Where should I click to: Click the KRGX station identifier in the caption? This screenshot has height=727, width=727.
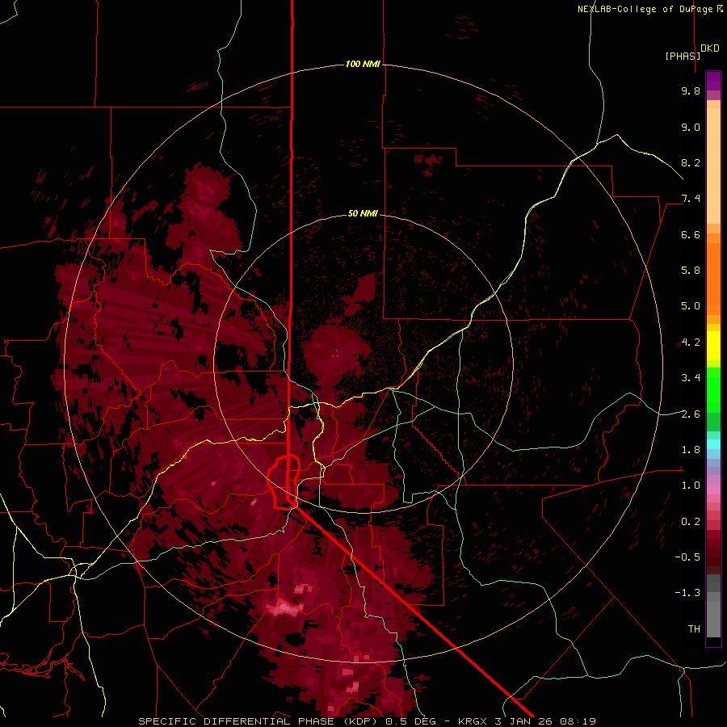coord(474,721)
